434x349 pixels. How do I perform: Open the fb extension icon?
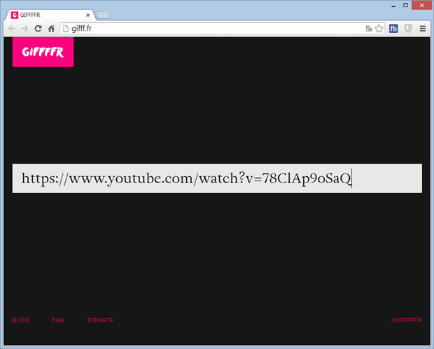click(393, 29)
